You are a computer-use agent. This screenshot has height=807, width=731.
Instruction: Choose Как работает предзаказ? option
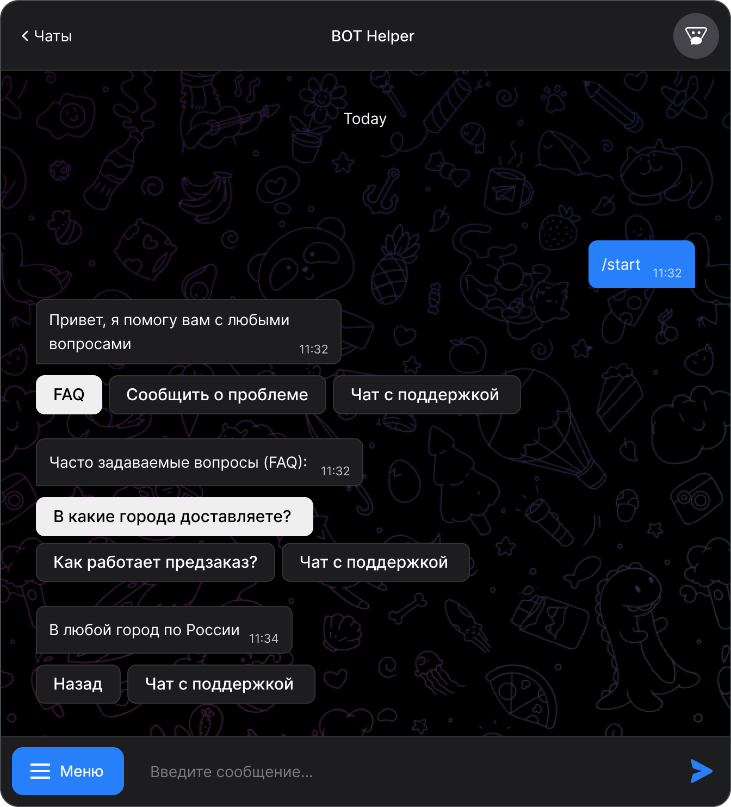(156, 562)
